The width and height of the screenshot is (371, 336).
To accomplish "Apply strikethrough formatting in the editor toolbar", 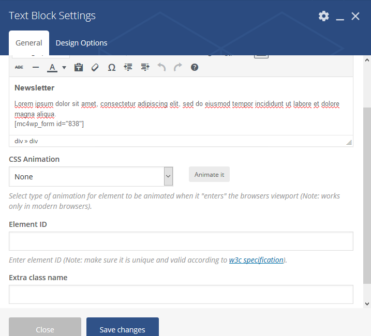I will click(19, 67).
